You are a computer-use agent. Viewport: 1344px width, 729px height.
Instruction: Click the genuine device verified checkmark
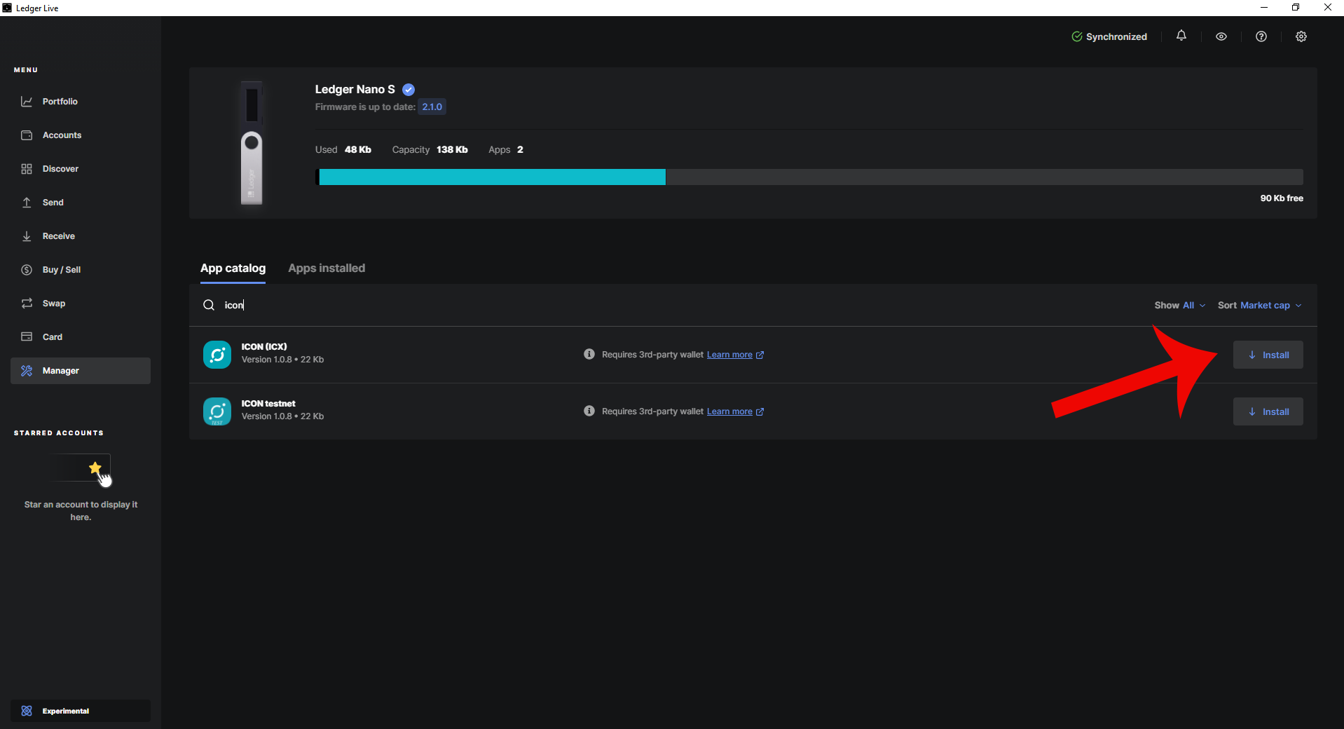pyautogui.click(x=409, y=90)
